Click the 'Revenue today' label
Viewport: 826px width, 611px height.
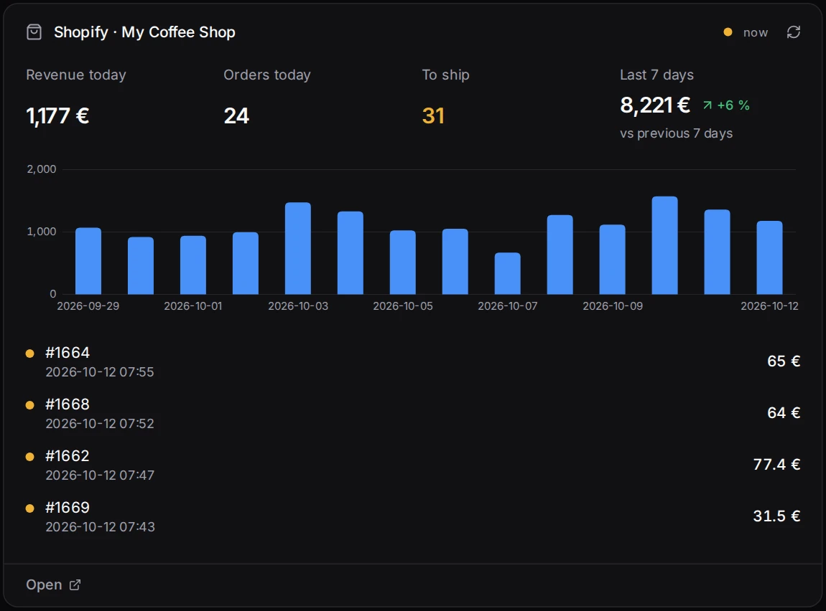pyautogui.click(x=76, y=75)
